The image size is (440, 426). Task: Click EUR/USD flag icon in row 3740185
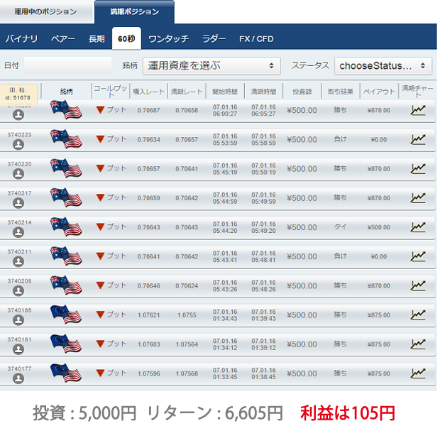coord(66,315)
